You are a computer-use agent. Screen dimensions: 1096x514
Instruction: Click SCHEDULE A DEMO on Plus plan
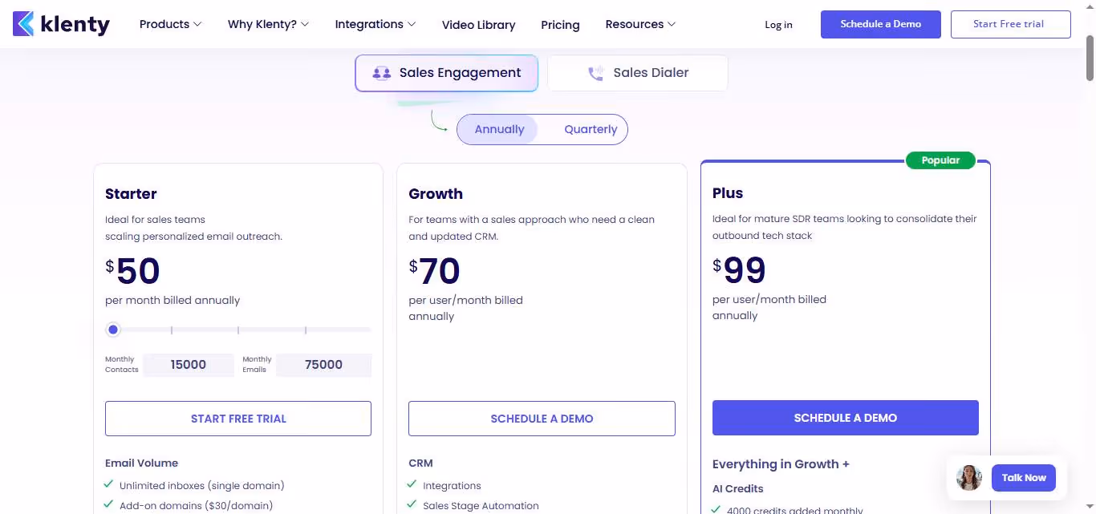click(x=846, y=418)
